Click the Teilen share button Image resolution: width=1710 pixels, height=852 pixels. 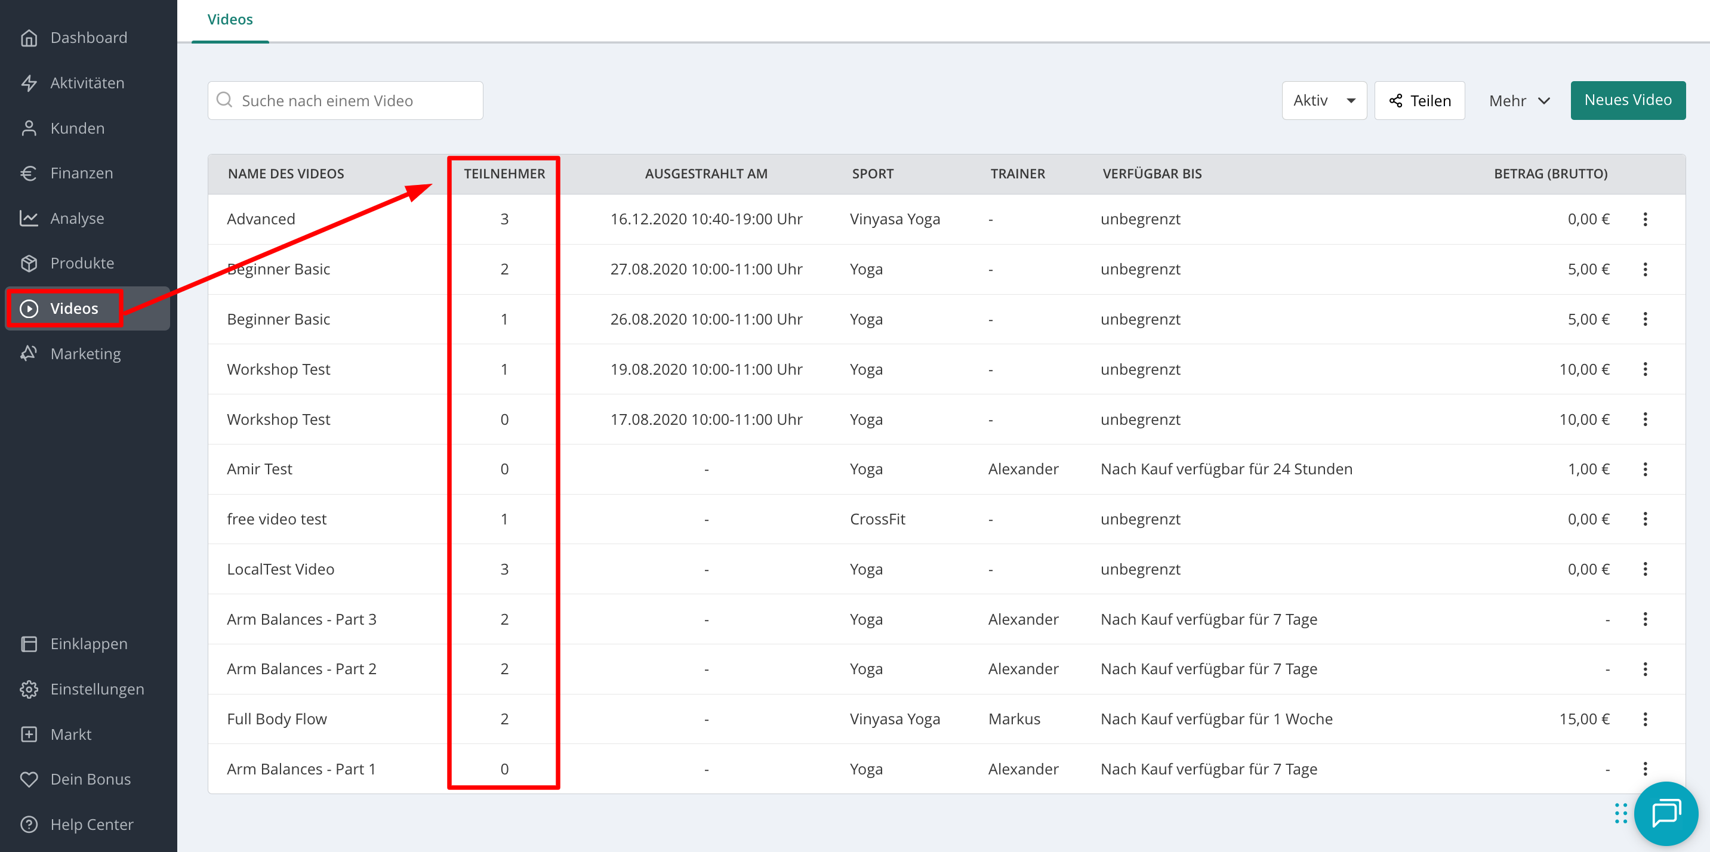pyautogui.click(x=1419, y=100)
